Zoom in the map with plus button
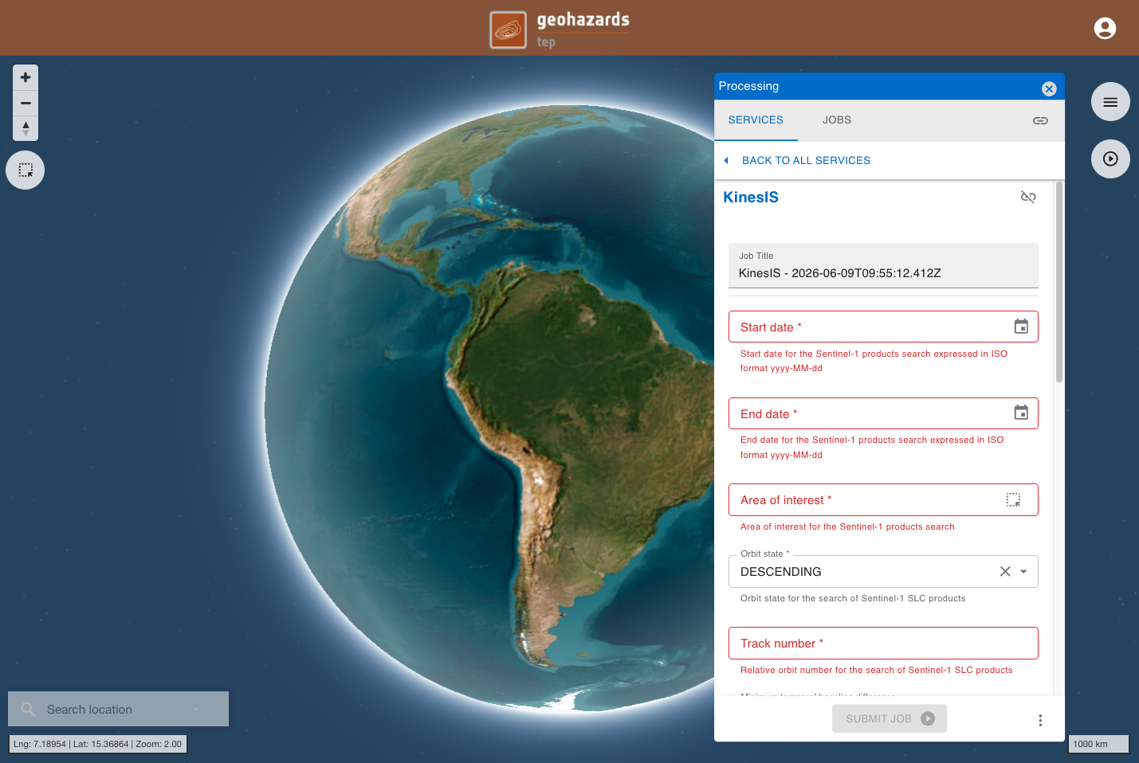 [x=26, y=77]
